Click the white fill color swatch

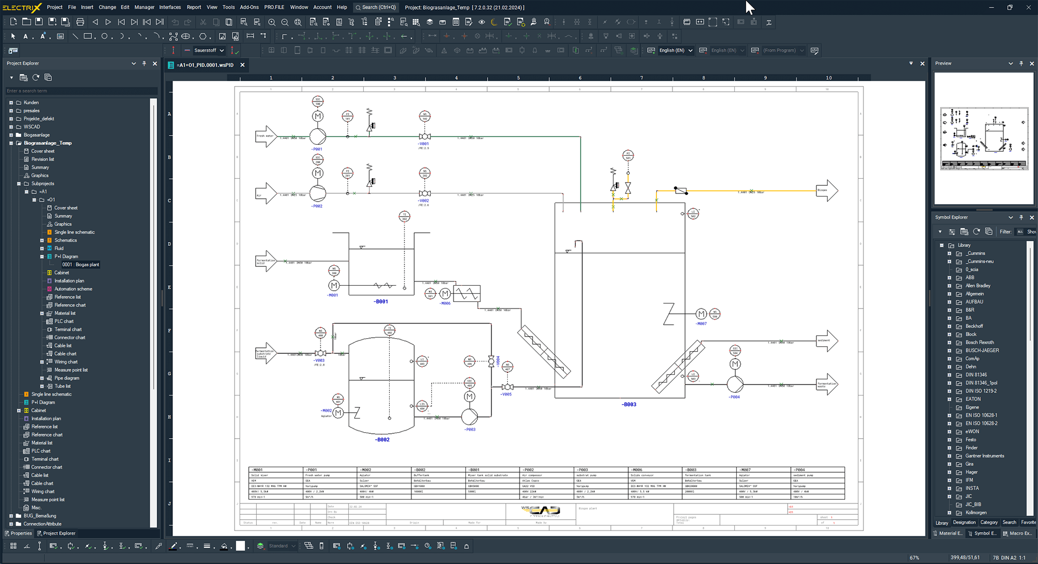pos(241,546)
